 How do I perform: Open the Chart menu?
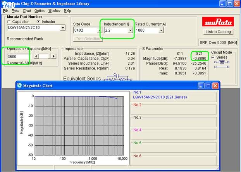pyautogui.click(x=27, y=11)
